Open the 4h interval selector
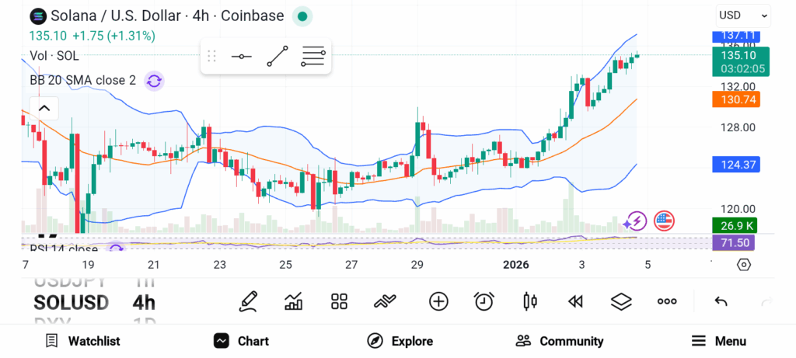The width and height of the screenshot is (796, 358). pos(143,302)
